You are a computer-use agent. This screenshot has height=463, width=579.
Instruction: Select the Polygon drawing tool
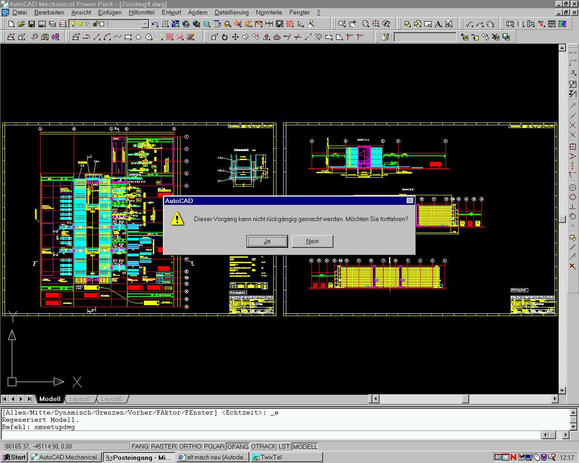[x=138, y=37]
